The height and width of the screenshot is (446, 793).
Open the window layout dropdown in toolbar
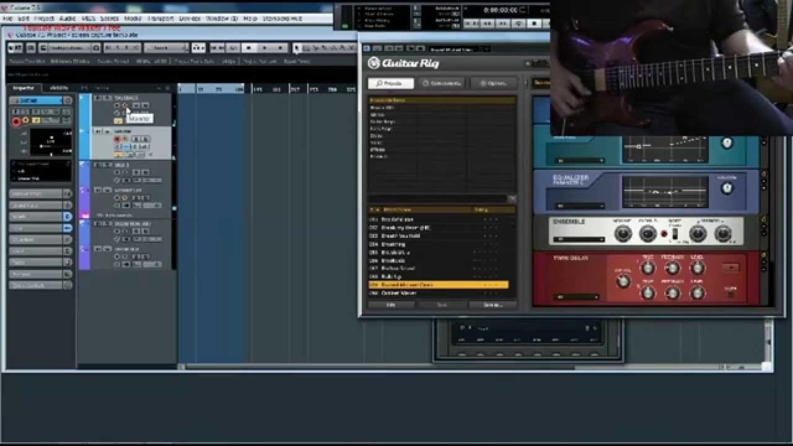[68, 48]
